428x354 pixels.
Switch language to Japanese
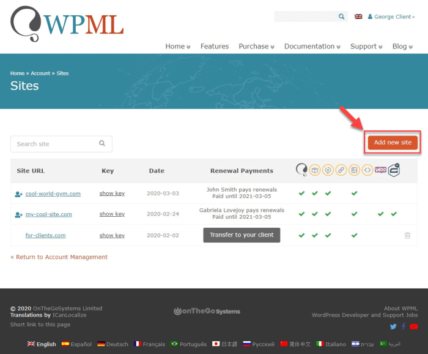pos(224,344)
